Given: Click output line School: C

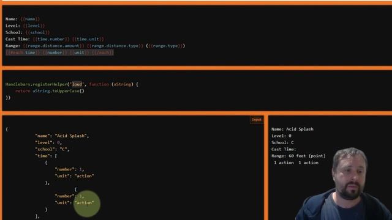Looking at the screenshot, I should (x=282, y=142).
